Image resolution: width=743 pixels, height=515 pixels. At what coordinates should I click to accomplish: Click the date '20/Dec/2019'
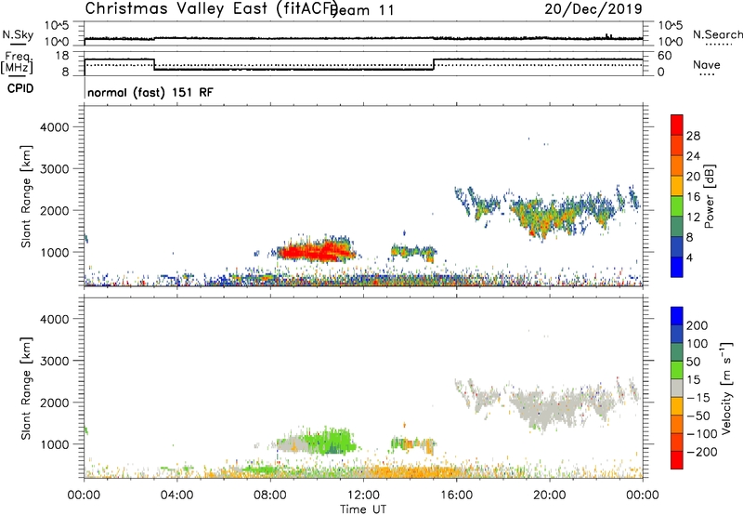click(593, 9)
